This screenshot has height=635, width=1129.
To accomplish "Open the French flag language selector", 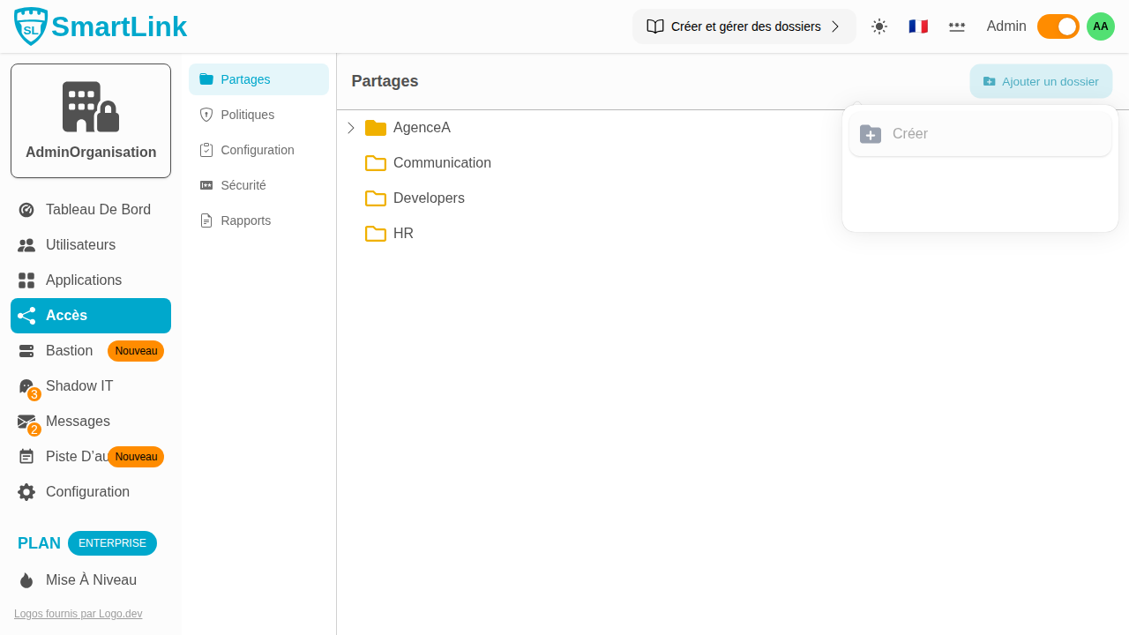I will (x=918, y=26).
